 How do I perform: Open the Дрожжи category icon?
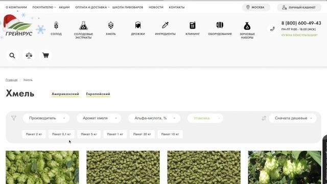click(x=138, y=25)
